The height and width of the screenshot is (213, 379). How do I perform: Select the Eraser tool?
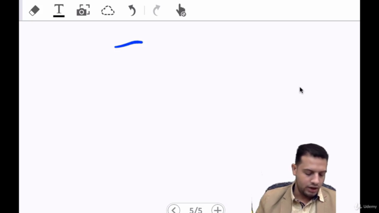coord(34,11)
